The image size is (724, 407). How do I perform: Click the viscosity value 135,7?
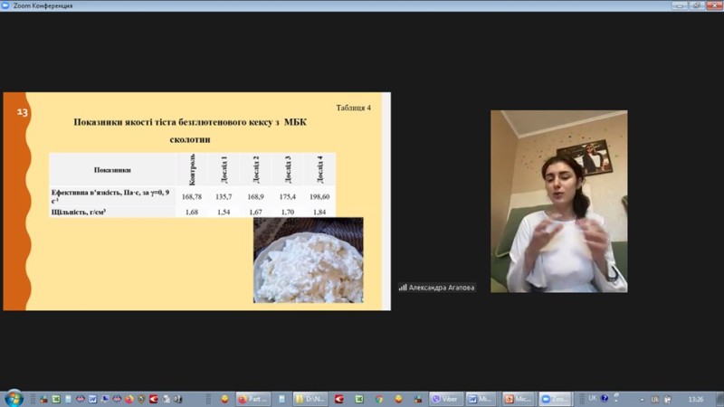point(224,196)
